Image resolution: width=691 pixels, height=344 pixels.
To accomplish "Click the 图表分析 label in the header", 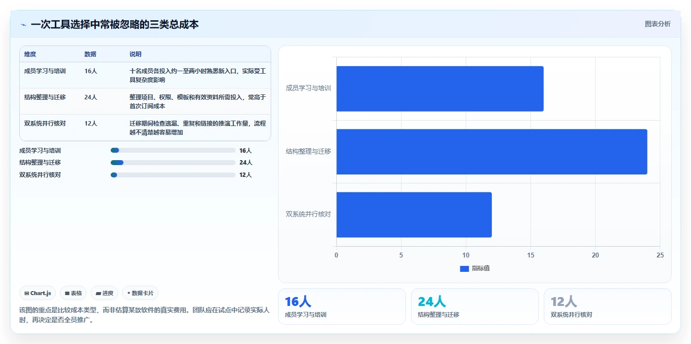I will [x=657, y=24].
